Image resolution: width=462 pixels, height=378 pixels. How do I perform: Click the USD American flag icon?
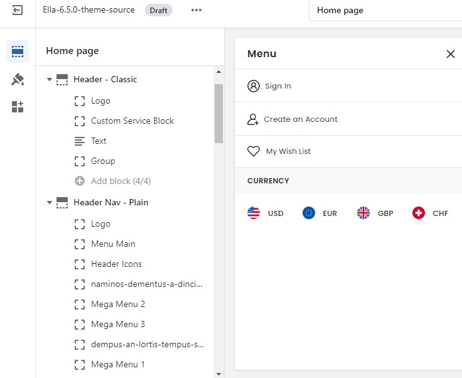[x=254, y=213]
